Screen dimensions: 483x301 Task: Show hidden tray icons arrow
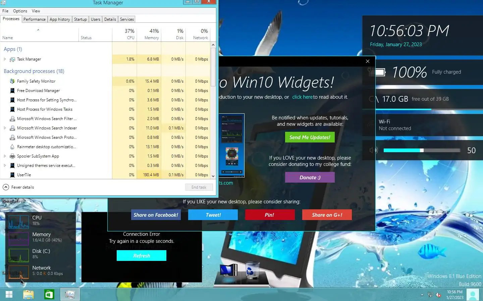click(x=422, y=295)
